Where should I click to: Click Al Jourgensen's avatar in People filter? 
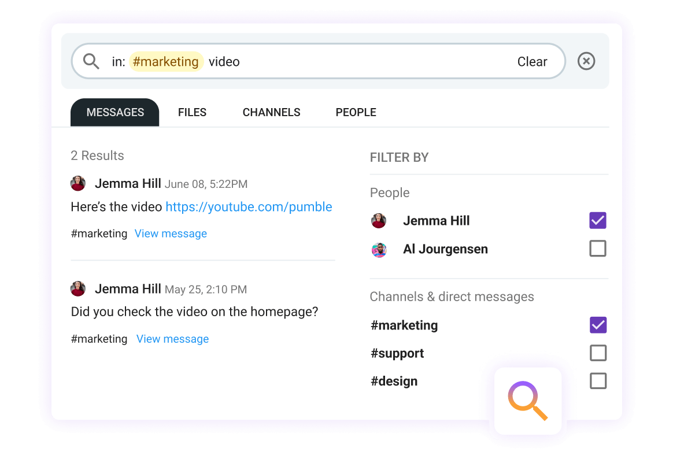pos(379,249)
